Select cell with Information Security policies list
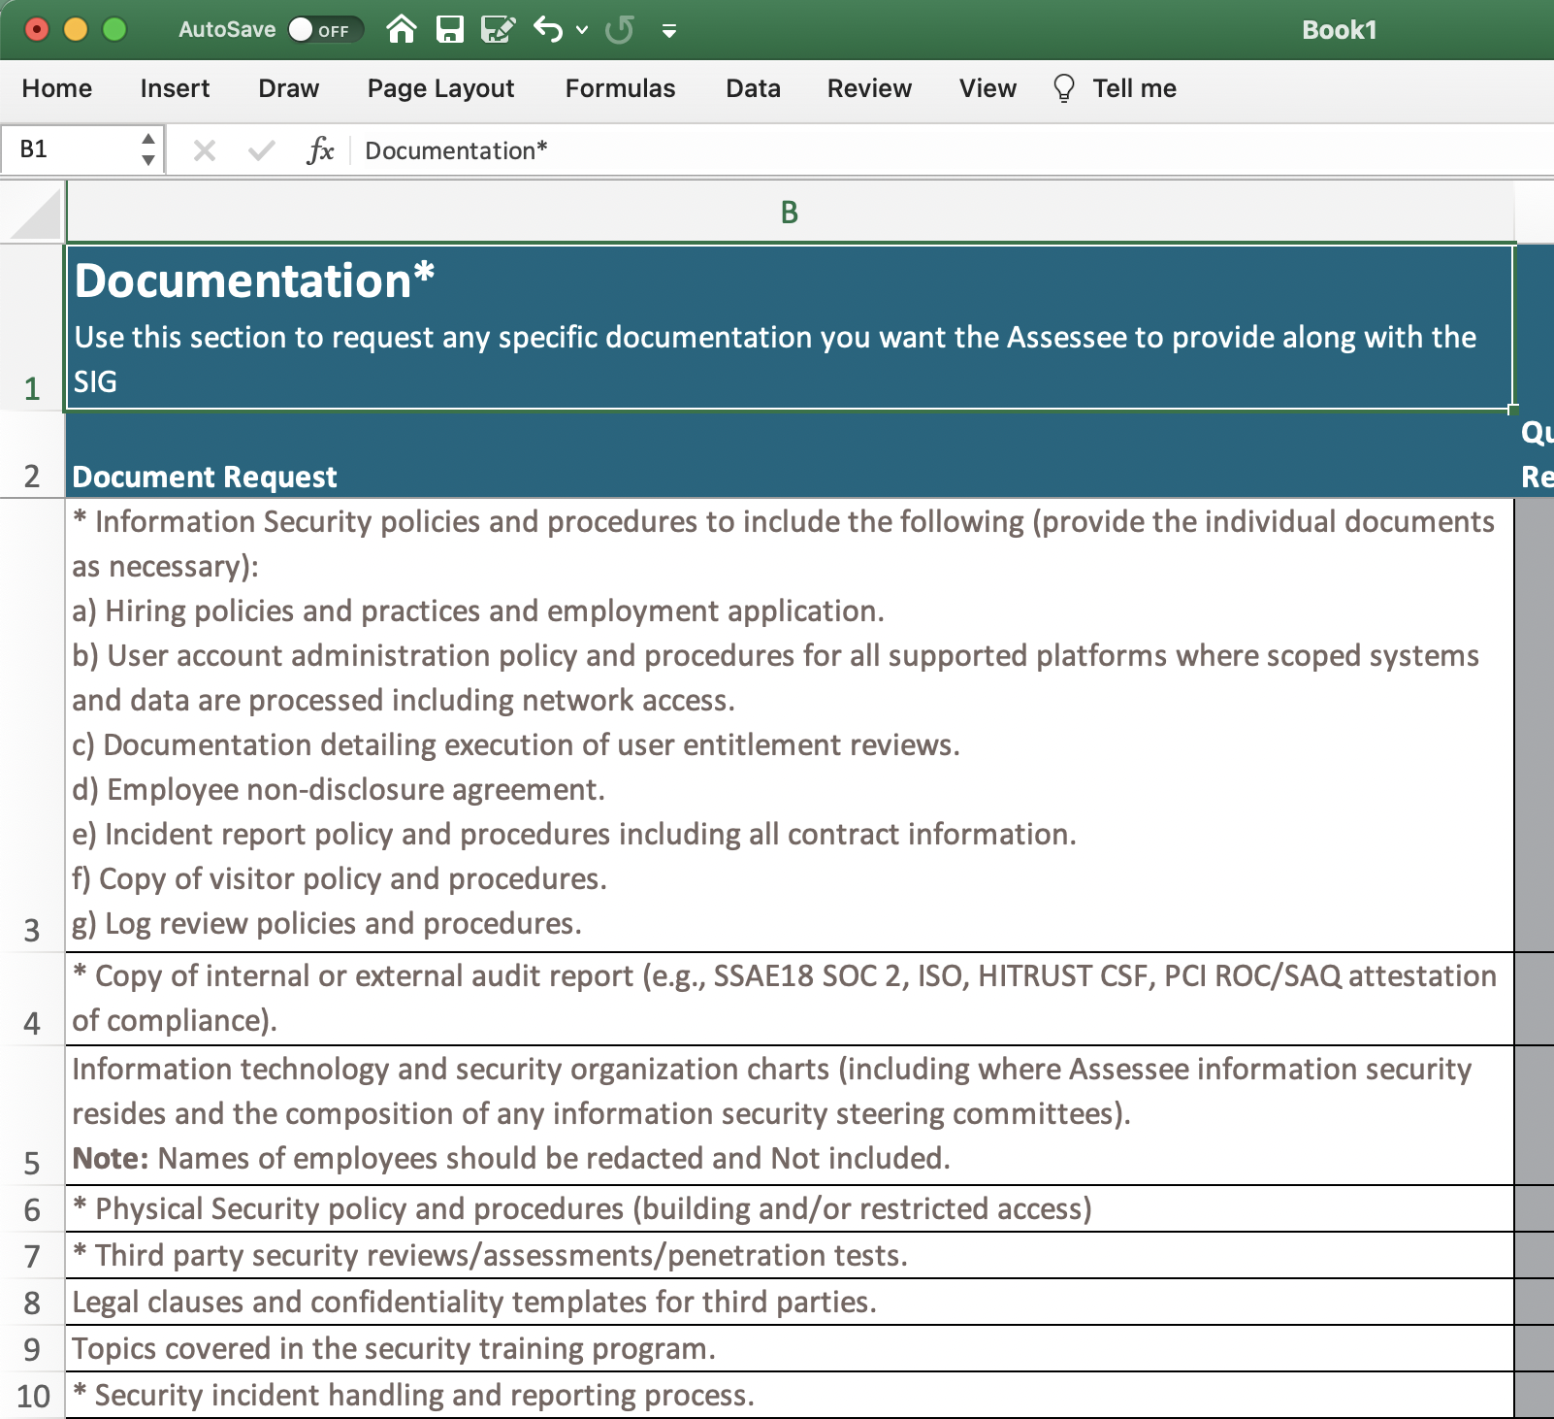The height and width of the screenshot is (1419, 1554). (790, 725)
